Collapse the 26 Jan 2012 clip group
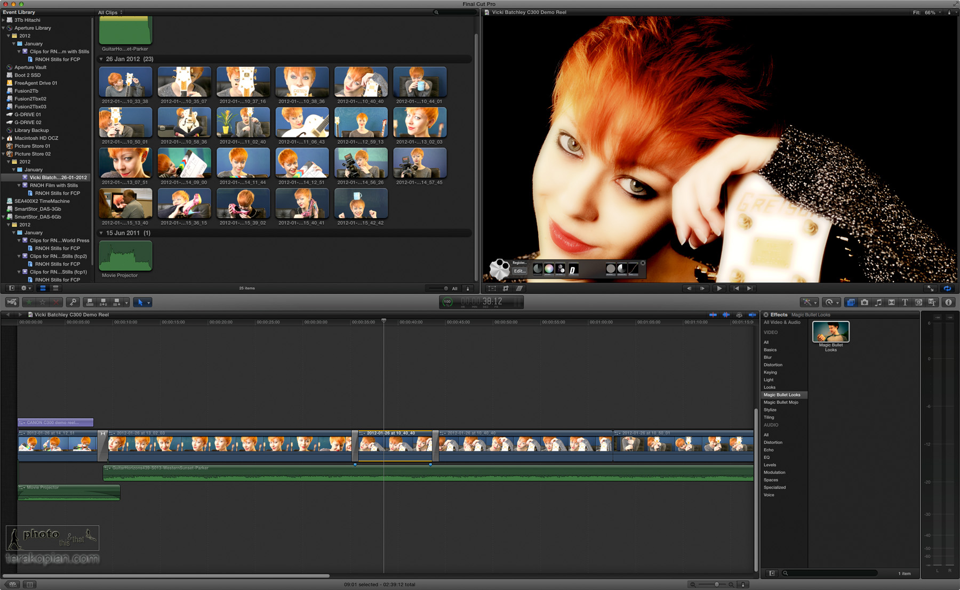 (x=101, y=59)
